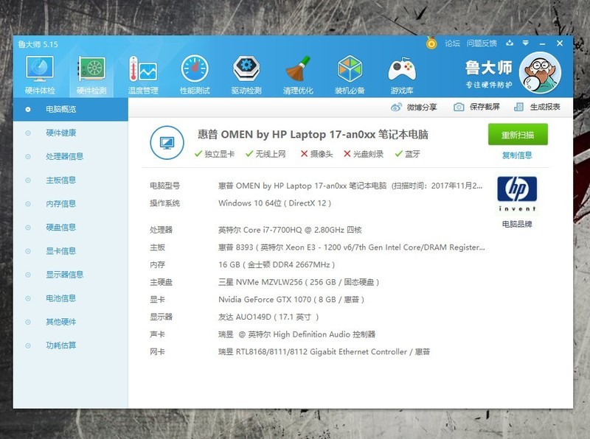The image size is (590, 439).
Task: Click the High Definition Audio value
Action: pos(297,334)
